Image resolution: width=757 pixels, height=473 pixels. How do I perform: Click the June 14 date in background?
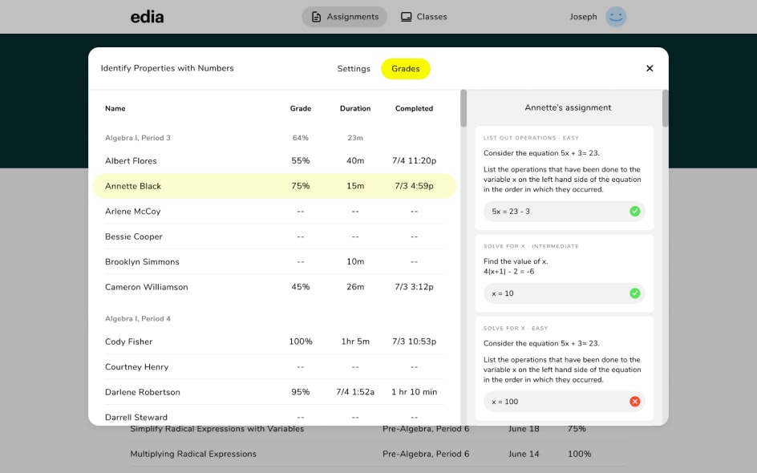tap(524, 455)
